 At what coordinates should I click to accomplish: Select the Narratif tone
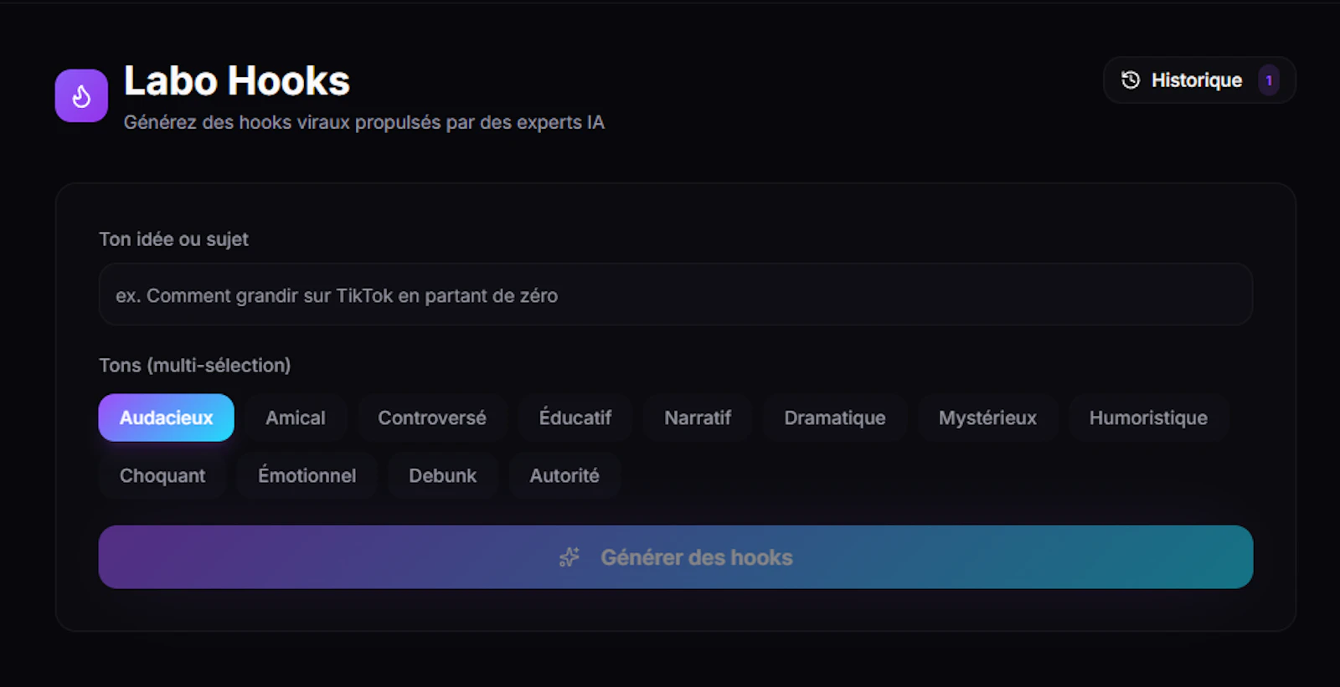pos(698,418)
